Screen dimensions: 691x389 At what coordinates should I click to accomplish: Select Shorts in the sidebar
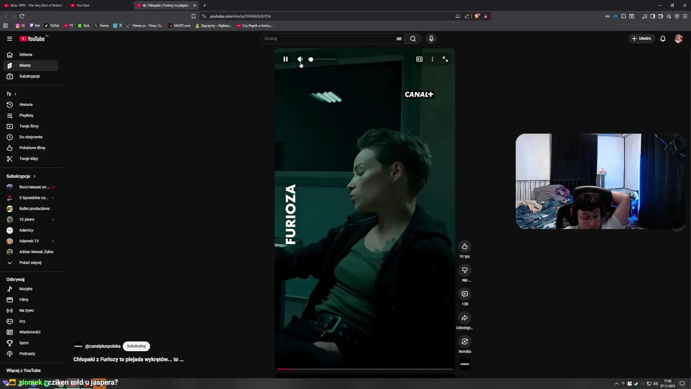click(31, 65)
